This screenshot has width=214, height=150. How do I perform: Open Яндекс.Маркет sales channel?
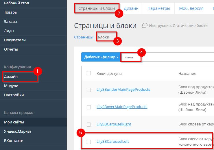tap(18, 132)
